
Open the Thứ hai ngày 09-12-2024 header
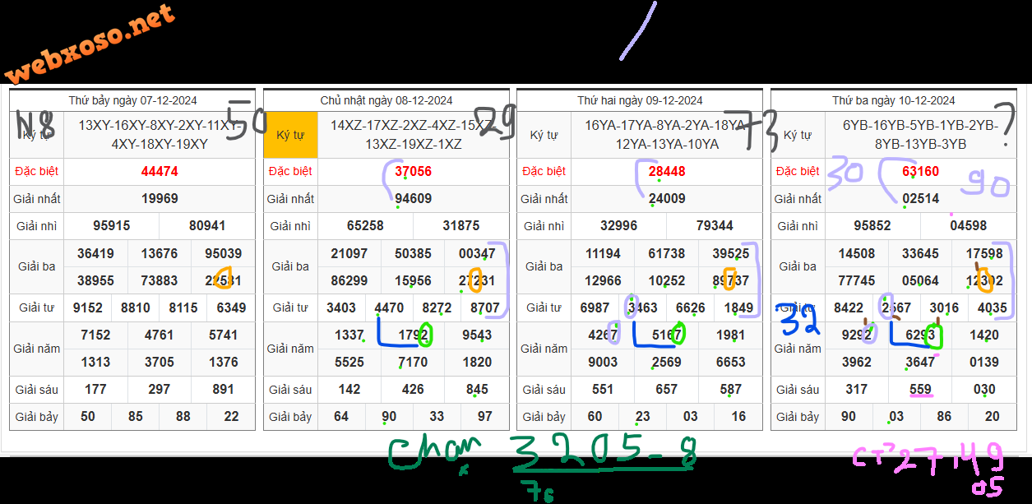pyautogui.click(x=640, y=100)
